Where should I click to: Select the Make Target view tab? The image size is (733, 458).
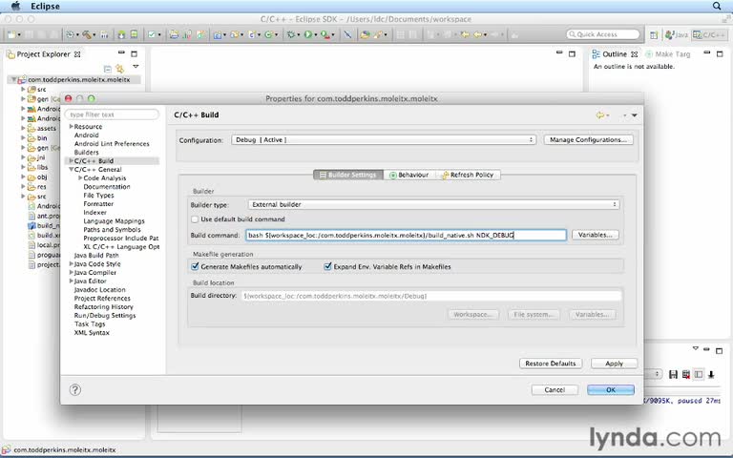[x=668, y=54]
